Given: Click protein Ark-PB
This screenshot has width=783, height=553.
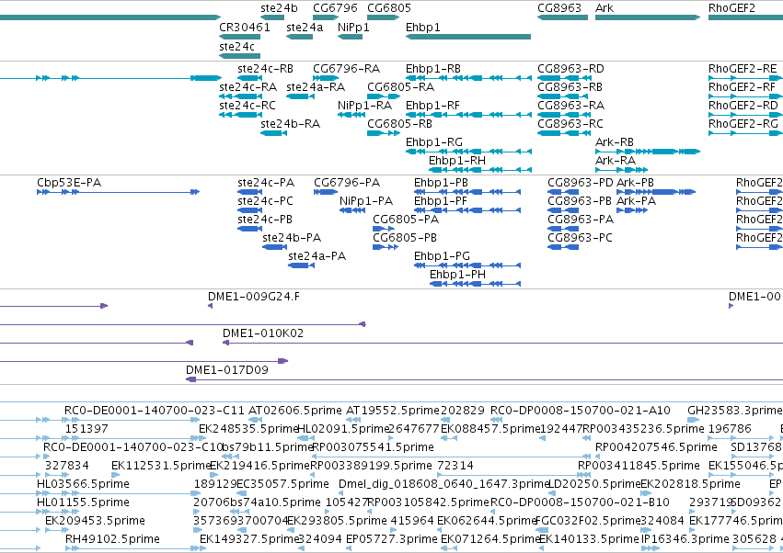Looking at the screenshot, I should pyautogui.click(x=635, y=183).
